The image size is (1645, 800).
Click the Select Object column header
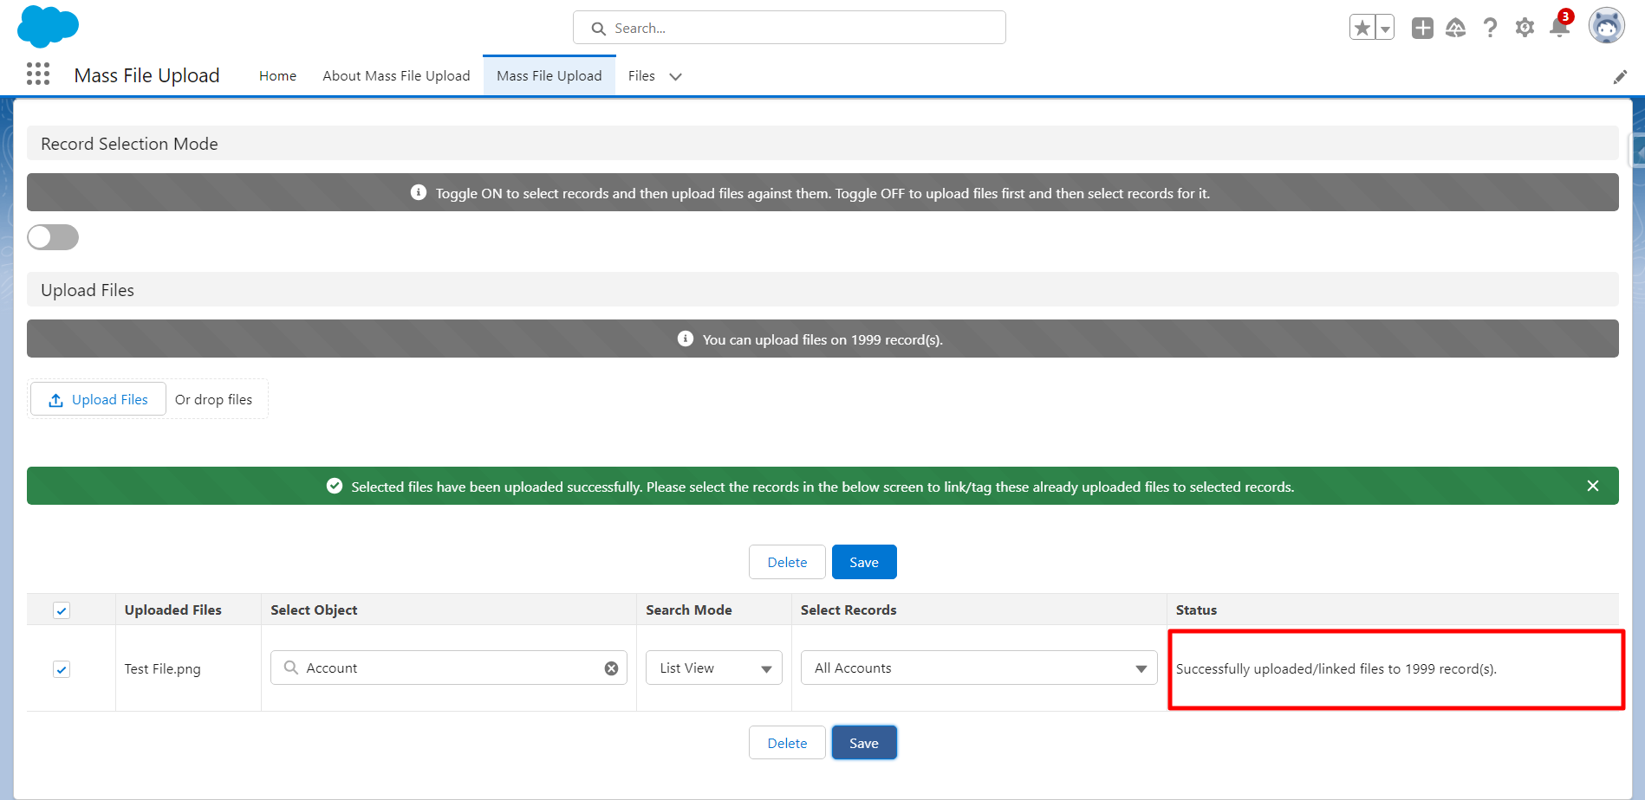coord(314,610)
